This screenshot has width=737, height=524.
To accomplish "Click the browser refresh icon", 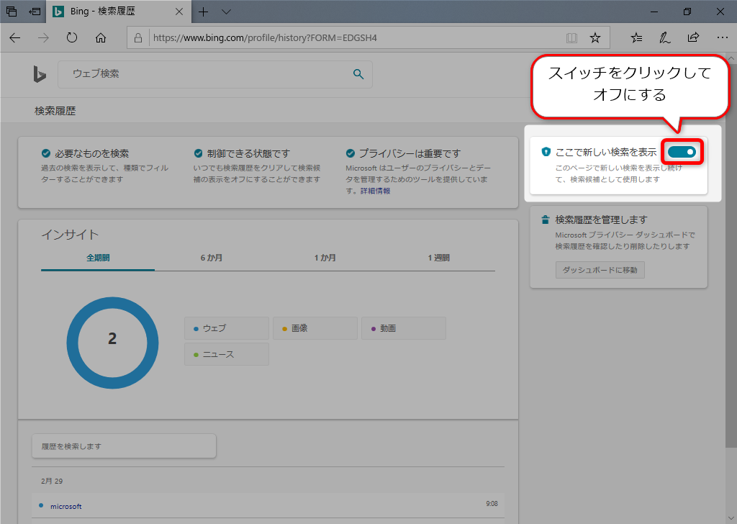I will [72, 37].
